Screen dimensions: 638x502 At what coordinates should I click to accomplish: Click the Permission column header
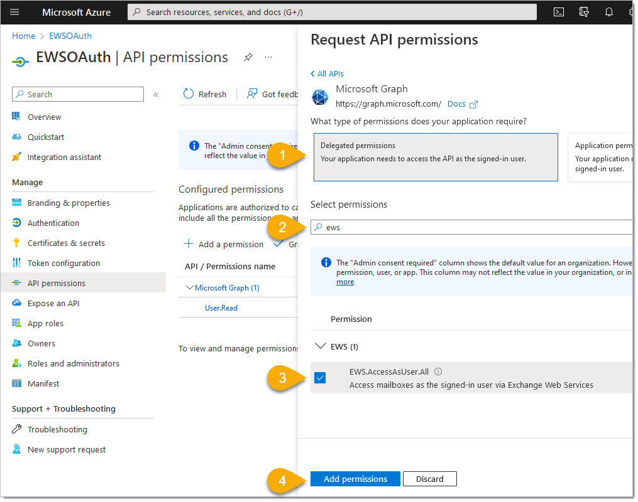point(352,320)
